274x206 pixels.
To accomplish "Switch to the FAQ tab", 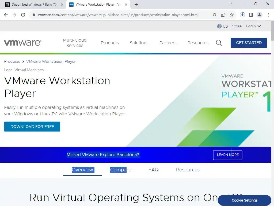I will (x=154, y=170).
